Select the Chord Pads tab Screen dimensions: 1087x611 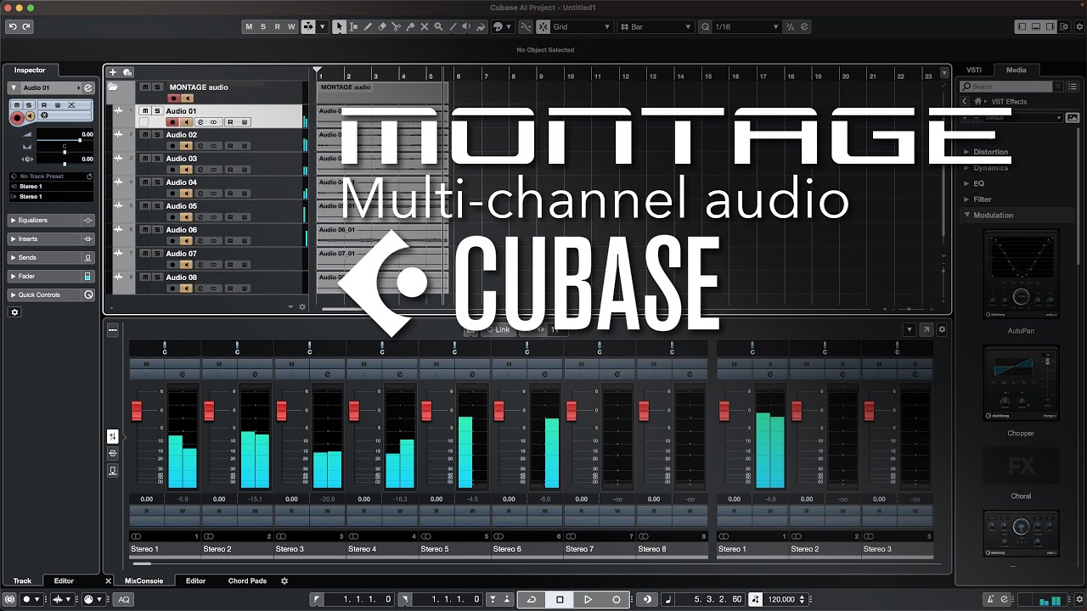click(x=247, y=581)
